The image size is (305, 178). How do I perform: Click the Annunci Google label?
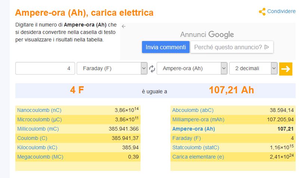[x=207, y=34]
